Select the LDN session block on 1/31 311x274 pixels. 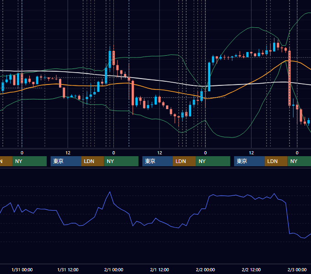(93, 161)
